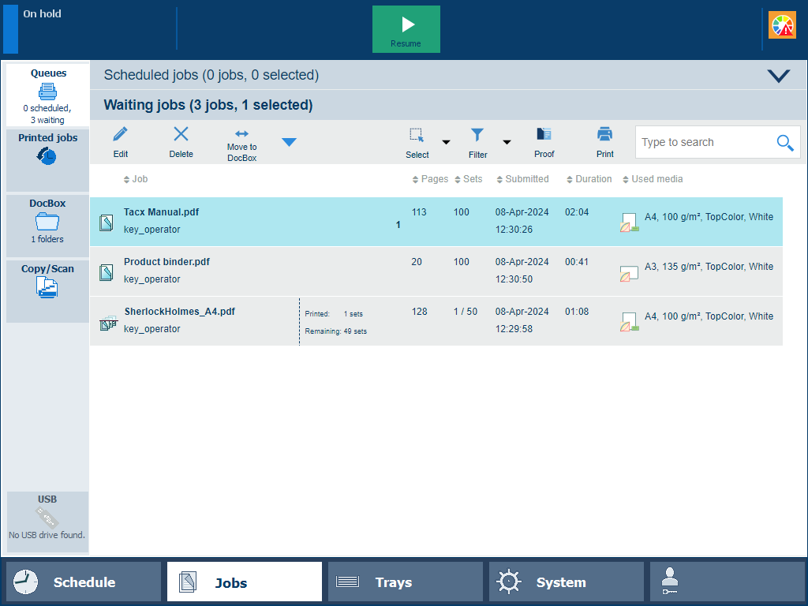Viewport: 808px width, 606px height.
Task: Open the color calibration warning icon
Action: (x=783, y=26)
